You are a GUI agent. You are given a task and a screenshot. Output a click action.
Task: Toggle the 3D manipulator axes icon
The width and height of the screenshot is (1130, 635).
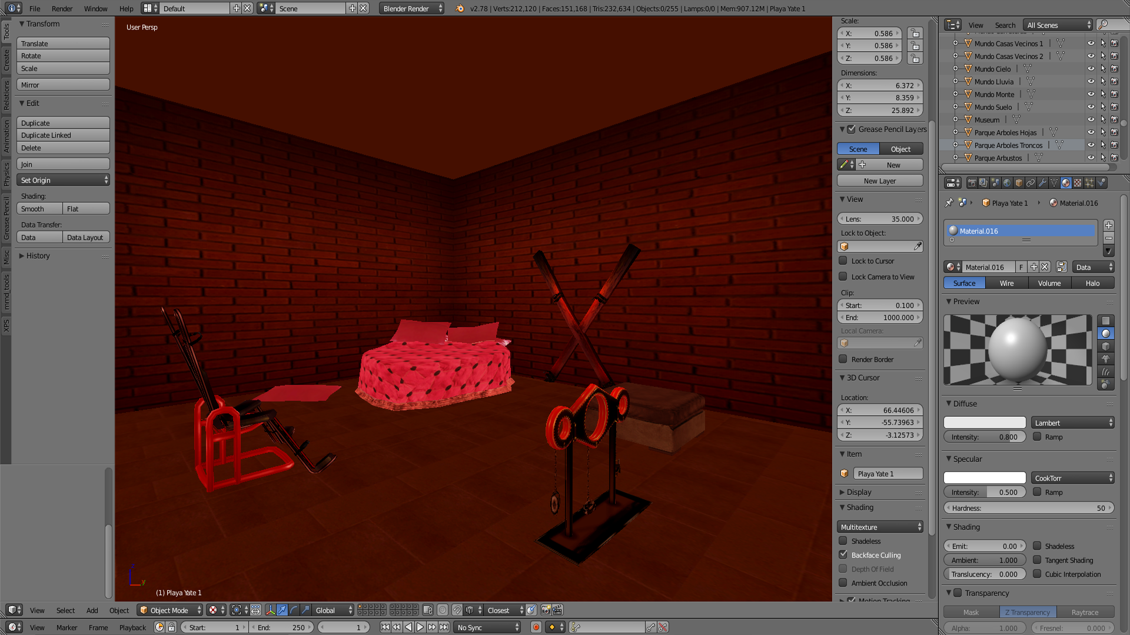click(x=270, y=610)
